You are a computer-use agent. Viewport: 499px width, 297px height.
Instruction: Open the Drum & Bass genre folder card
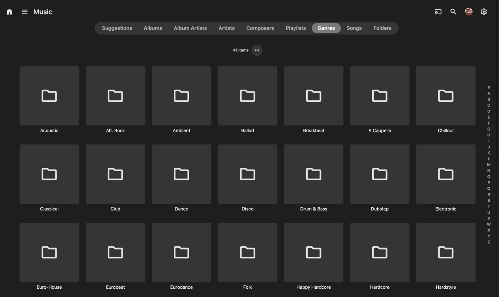314,174
